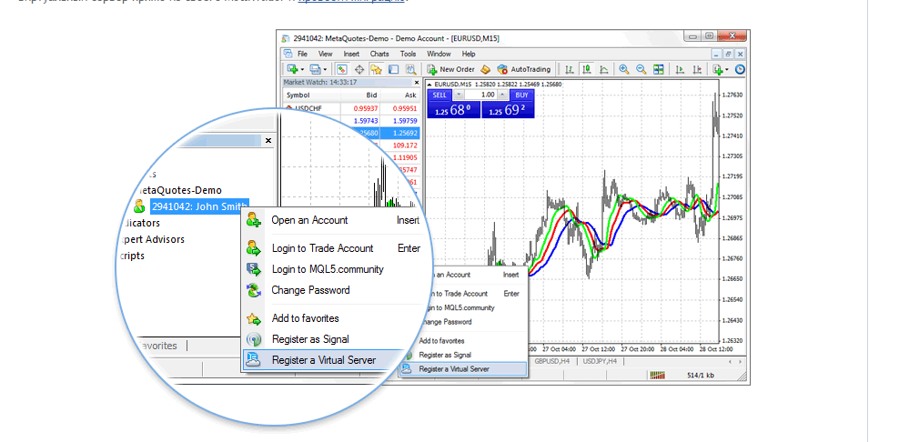Open the Indicators list toolbar icon
The image size is (899, 442).
pos(717,69)
